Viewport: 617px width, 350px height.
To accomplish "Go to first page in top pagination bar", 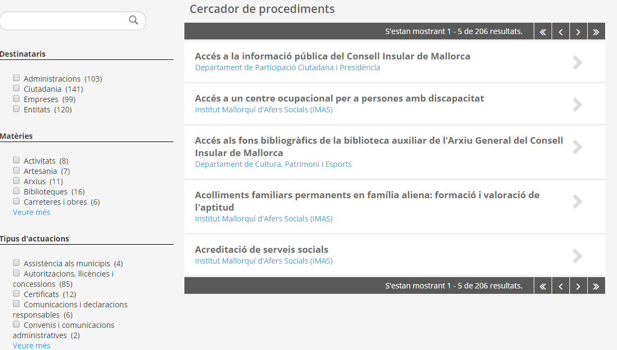I will (542, 32).
